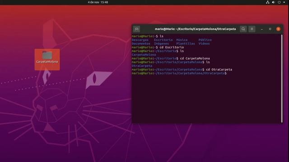Click 'Imágenes' in terminal listing
The width and height of the screenshot is (289, 162).
coord(161,44)
